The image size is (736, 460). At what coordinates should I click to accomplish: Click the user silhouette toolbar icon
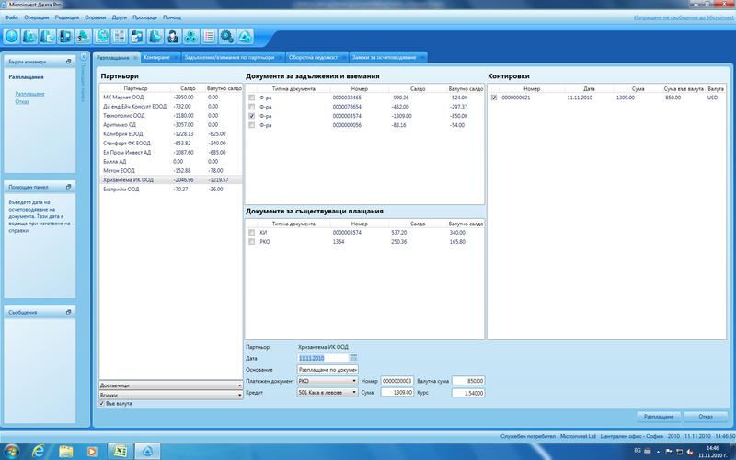click(x=172, y=37)
